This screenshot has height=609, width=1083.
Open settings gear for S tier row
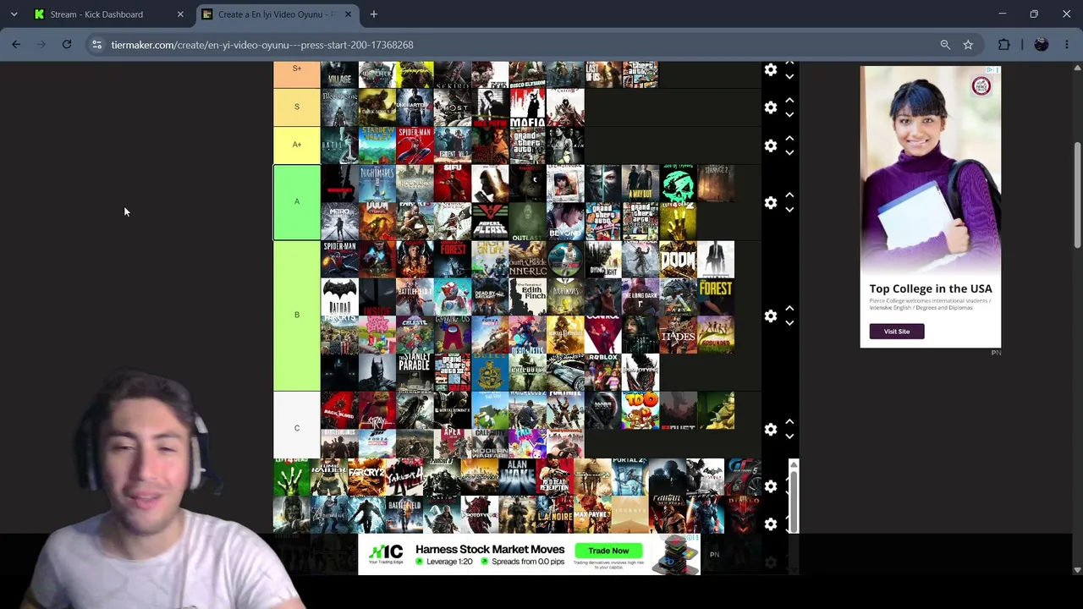771,107
